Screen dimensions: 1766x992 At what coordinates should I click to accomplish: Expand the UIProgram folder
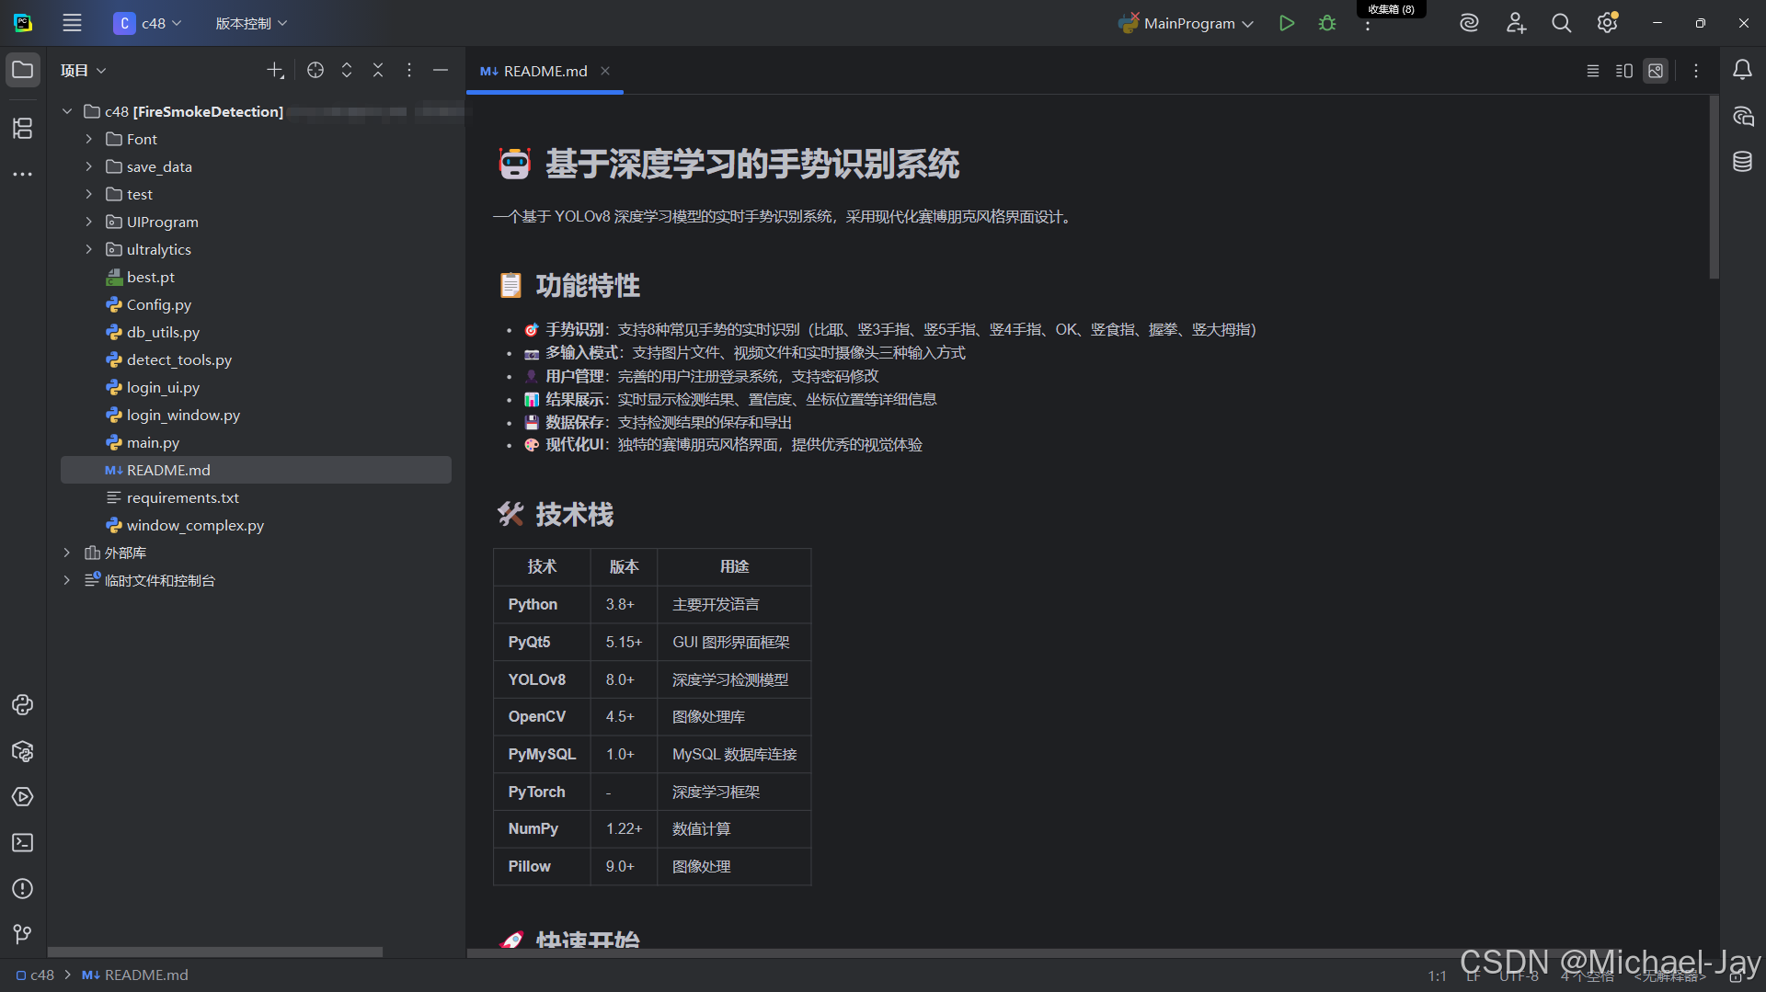point(89,222)
